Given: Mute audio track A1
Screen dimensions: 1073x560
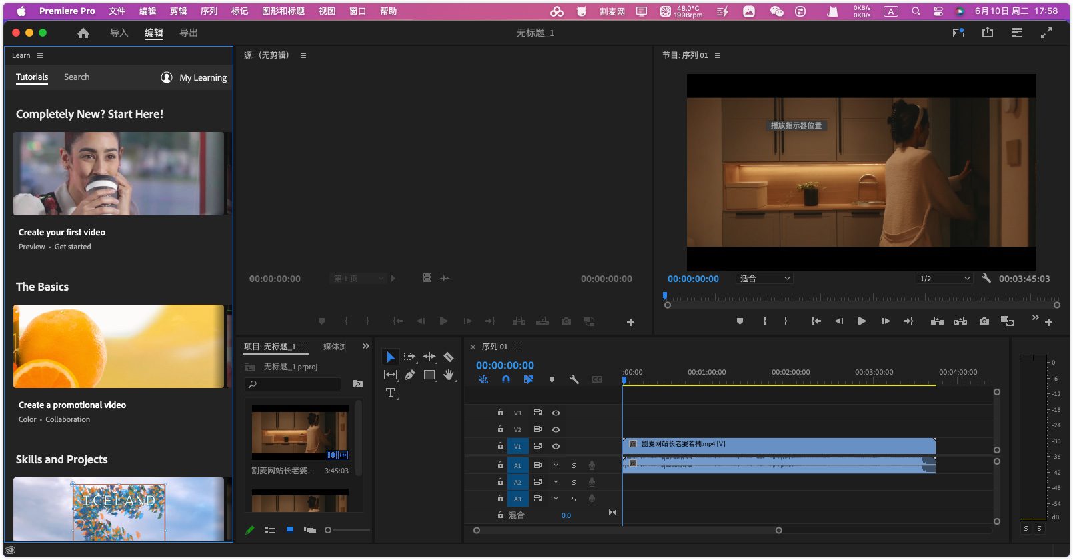Looking at the screenshot, I should pyautogui.click(x=556, y=465).
